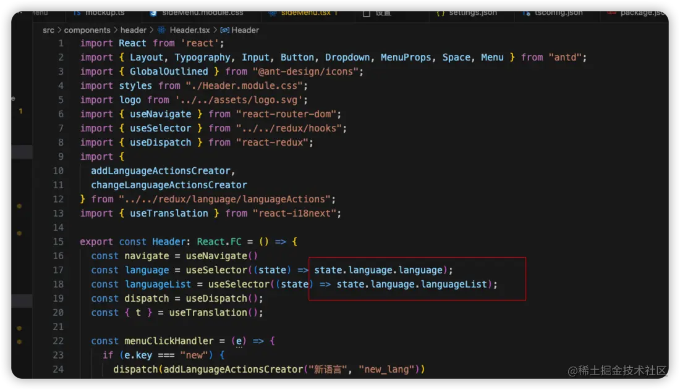Open the tsconfig.json tab
Image resolution: width=680 pixels, height=390 pixels.
point(559,14)
